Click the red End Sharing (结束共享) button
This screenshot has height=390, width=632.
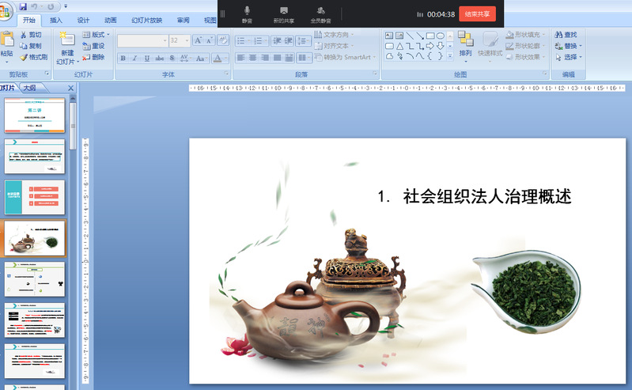477,13
